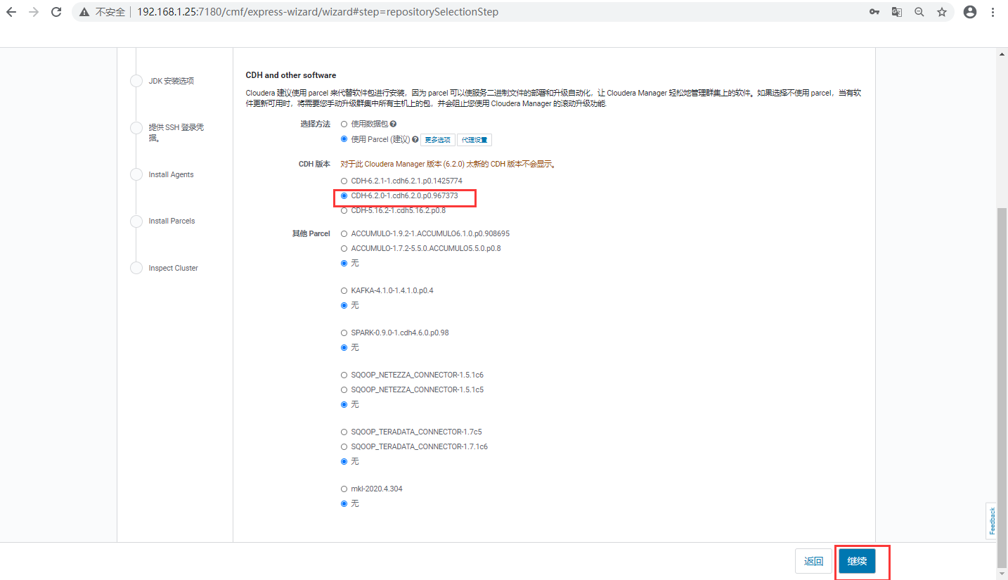Select SQOOP_NETEZZA_CONNECTOR-1.5.1c5 parcel
This screenshot has width=1008, height=580.
tap(344, 389)
